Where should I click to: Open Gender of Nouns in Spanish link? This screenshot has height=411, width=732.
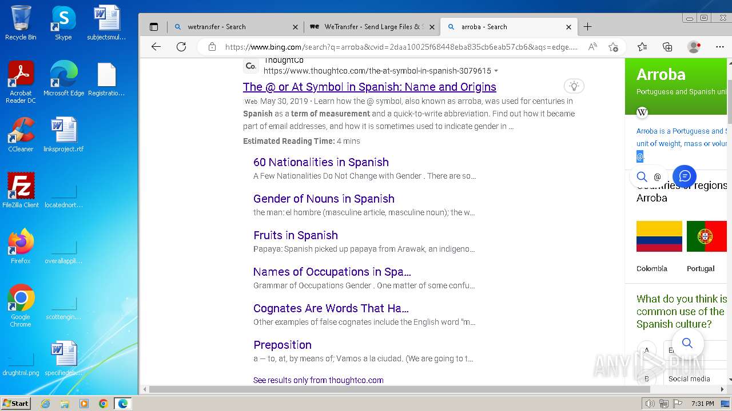pyautogui.click(x=324, y=199)
